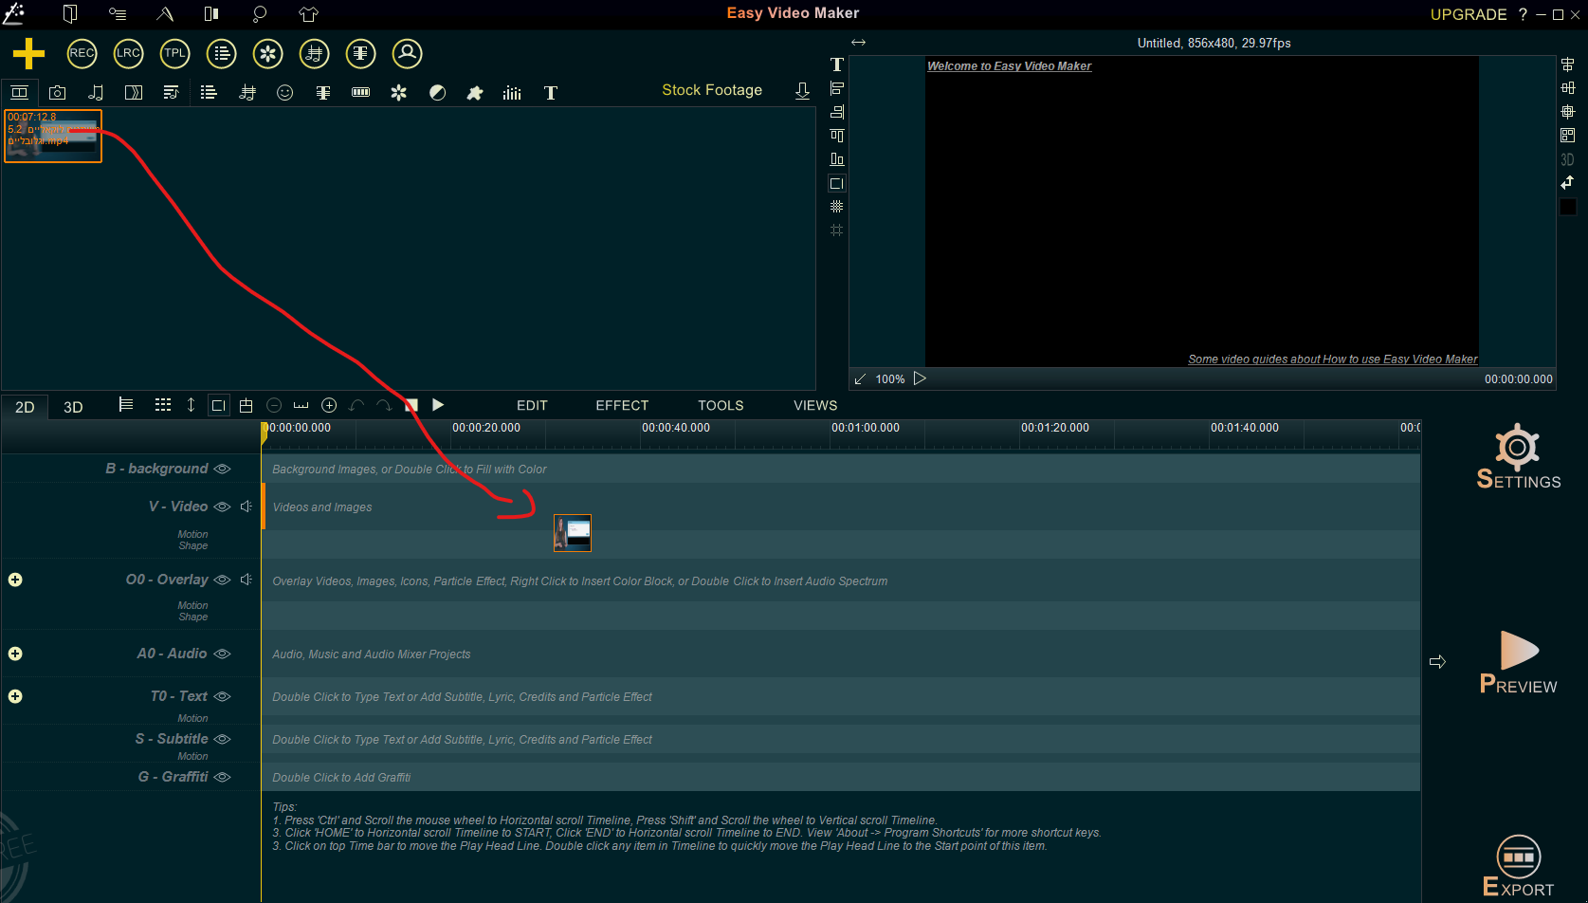Click the play triangle under the preview
The width and height of the screenshot is (1588, 903).
tap(920, 378)
